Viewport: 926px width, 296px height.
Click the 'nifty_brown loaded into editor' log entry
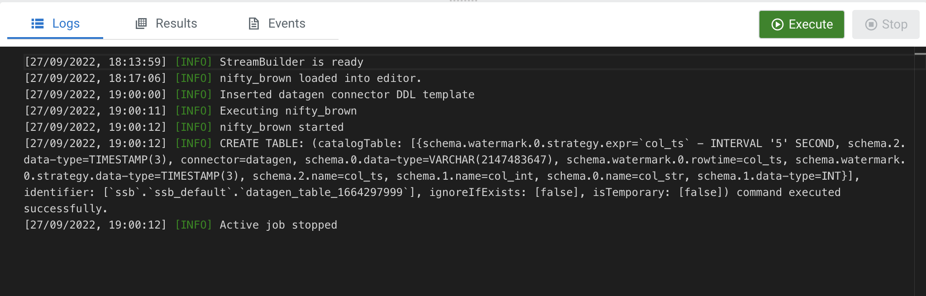[320, 78]
